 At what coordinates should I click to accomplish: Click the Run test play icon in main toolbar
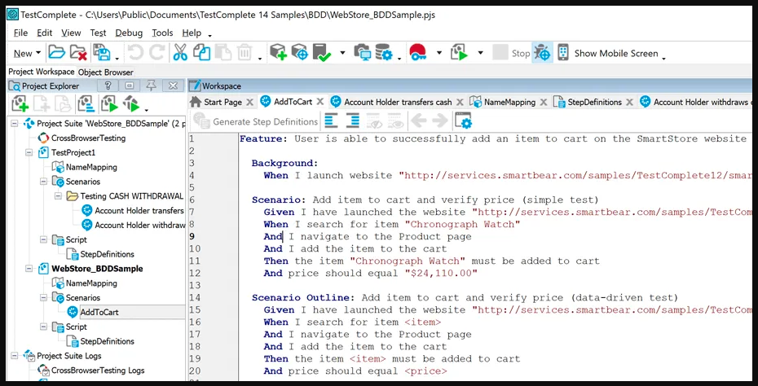[x=459, y=53]
